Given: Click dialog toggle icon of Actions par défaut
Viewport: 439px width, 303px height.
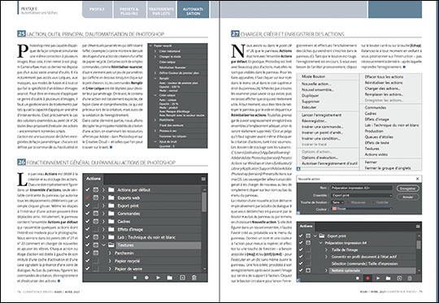Looking at the screenshot, I should point(96,190).
